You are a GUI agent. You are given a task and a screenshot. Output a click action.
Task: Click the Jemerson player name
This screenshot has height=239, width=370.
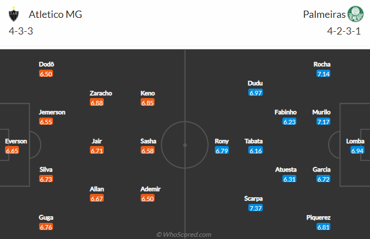52,112
